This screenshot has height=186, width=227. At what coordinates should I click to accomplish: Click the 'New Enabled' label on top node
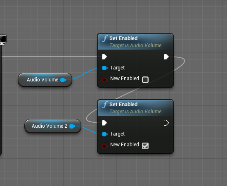tap(125, 79)
